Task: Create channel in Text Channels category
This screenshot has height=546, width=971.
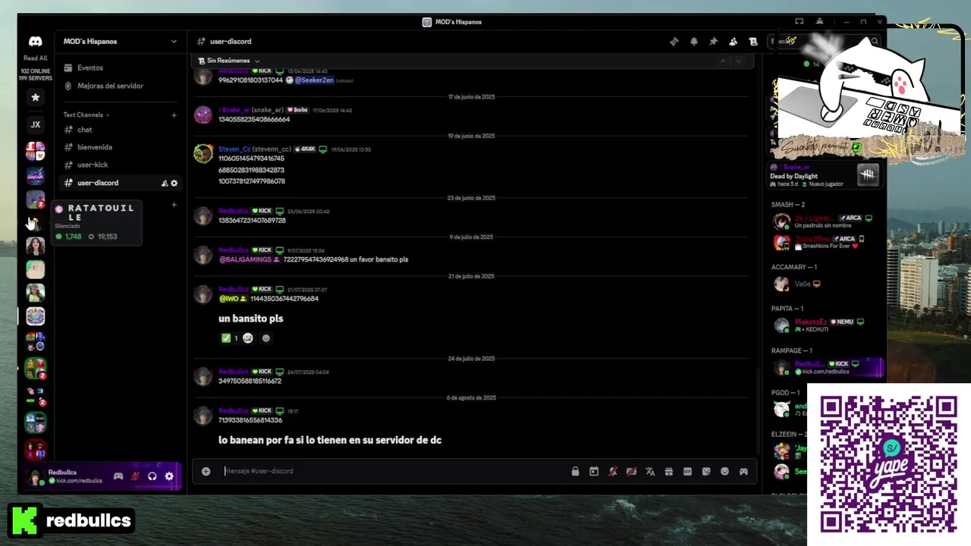Action: click(174, 115)
